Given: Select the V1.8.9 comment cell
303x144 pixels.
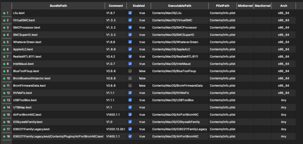Looking at the screenshot, I should click(x=116, y=49).
